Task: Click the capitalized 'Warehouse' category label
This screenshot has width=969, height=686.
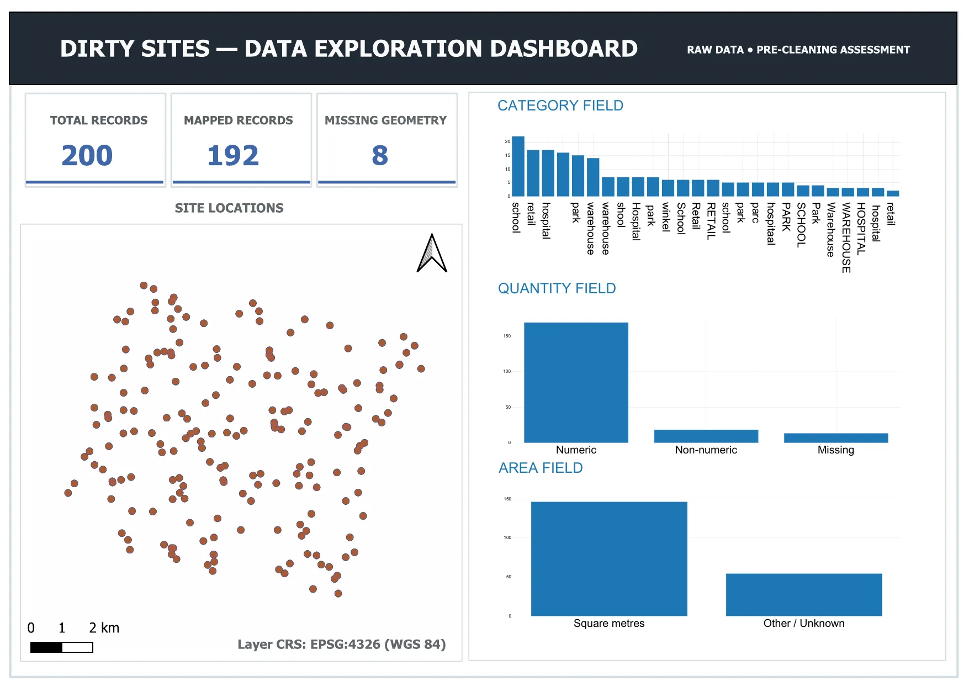Action: pyautogui.click(x=831, y=229)
